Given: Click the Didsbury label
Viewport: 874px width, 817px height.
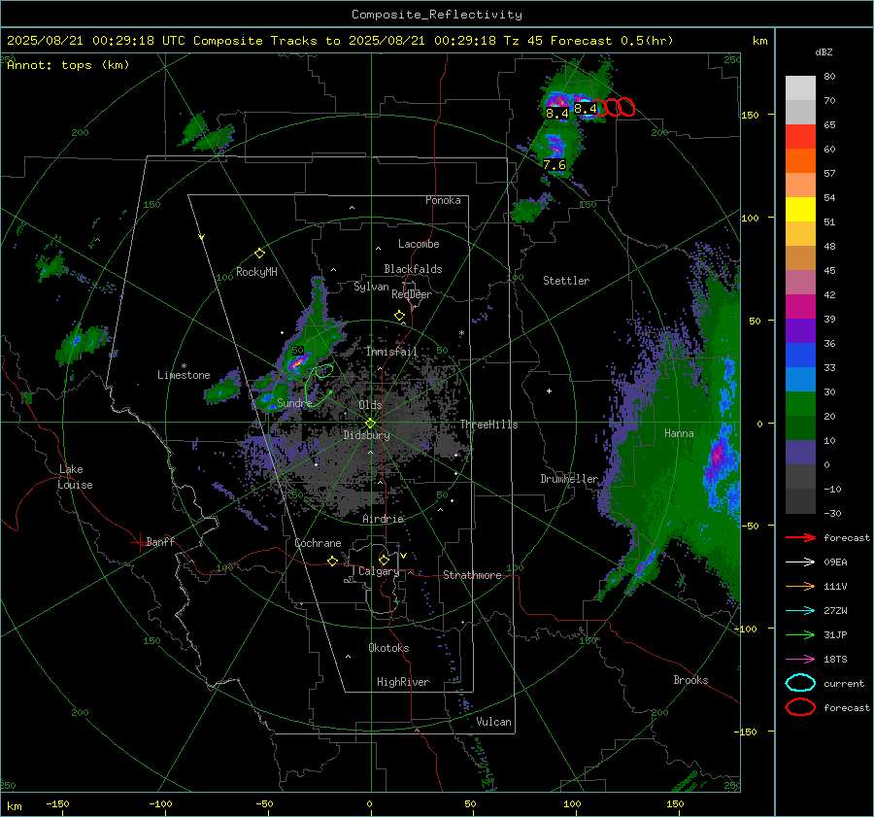Looking at the screenshot, I should 366,435.
